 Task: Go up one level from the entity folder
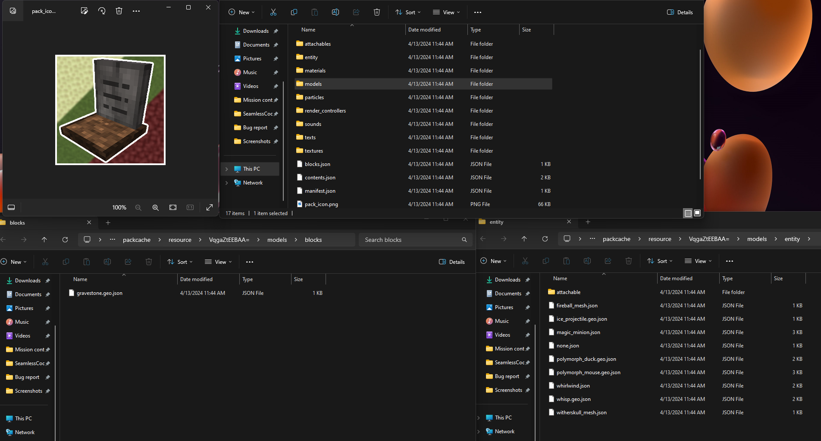[x=524, y=239]
